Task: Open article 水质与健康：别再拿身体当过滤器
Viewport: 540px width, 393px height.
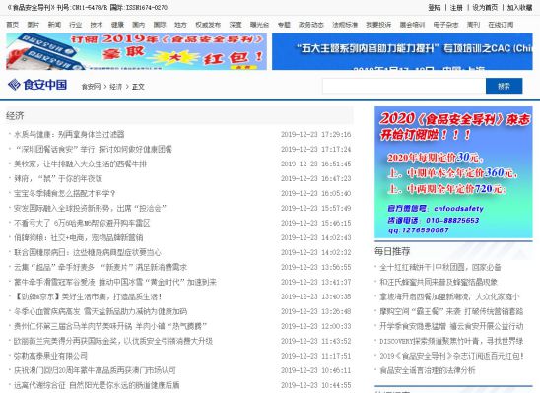Action: (x=69, y=134)
